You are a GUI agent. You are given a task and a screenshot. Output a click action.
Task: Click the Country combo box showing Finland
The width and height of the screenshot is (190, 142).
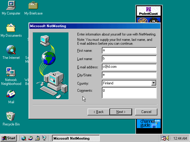point(129,83)
